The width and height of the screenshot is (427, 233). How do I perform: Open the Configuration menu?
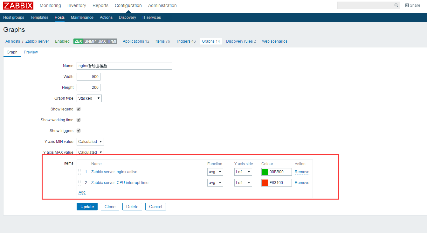pyautogui.click(x=128, y=5)
